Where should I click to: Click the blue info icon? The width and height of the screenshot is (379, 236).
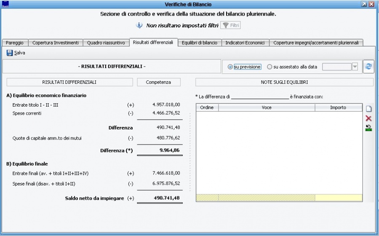[139, 25]
